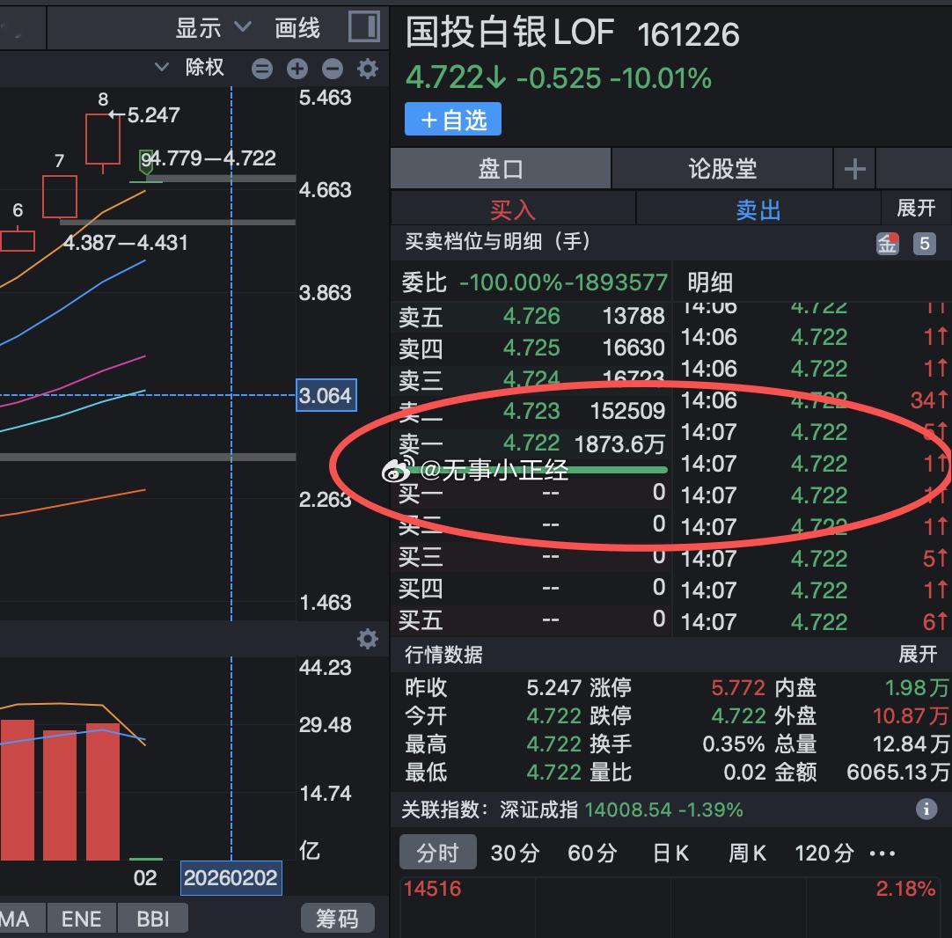This screenshot has height=938, width=952.
Task: Click the split-view layout icon beside 画线
Action: pyautogui.click(x=363, y=27)
